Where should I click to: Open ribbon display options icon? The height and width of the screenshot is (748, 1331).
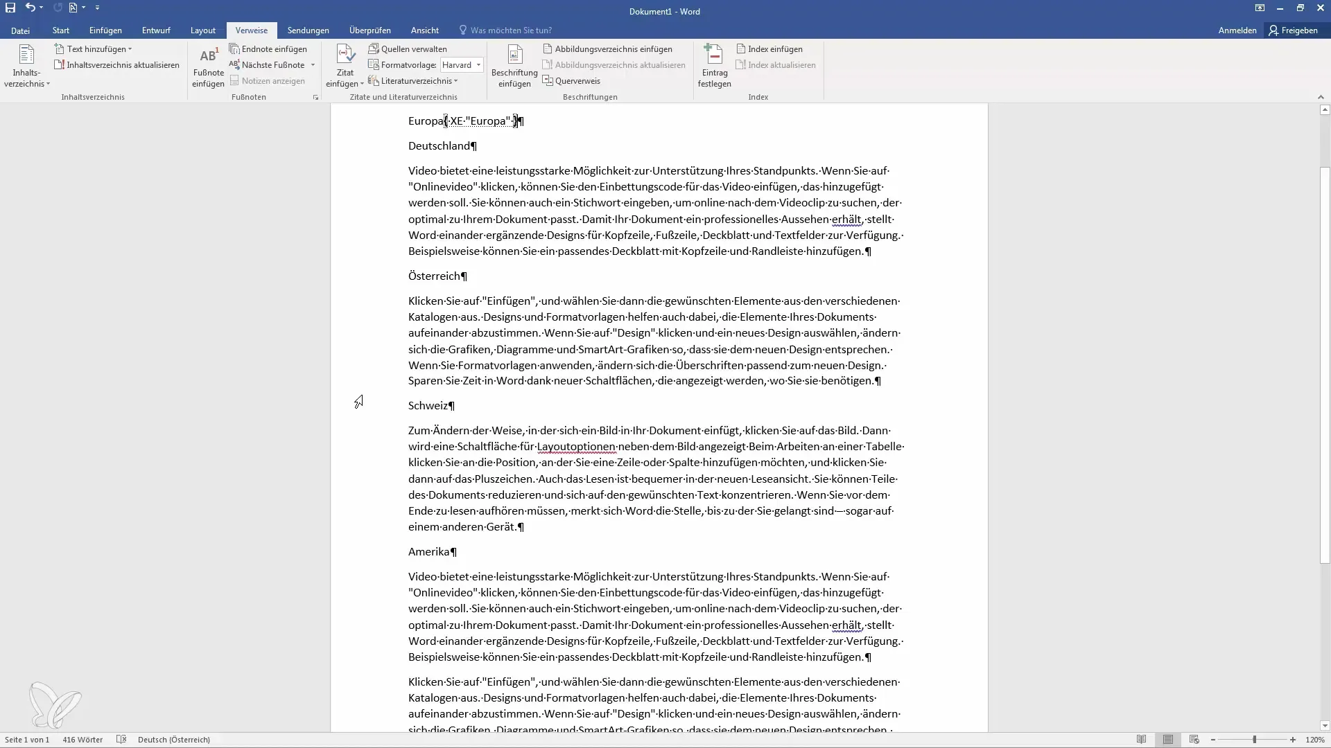coord(1260,8)
